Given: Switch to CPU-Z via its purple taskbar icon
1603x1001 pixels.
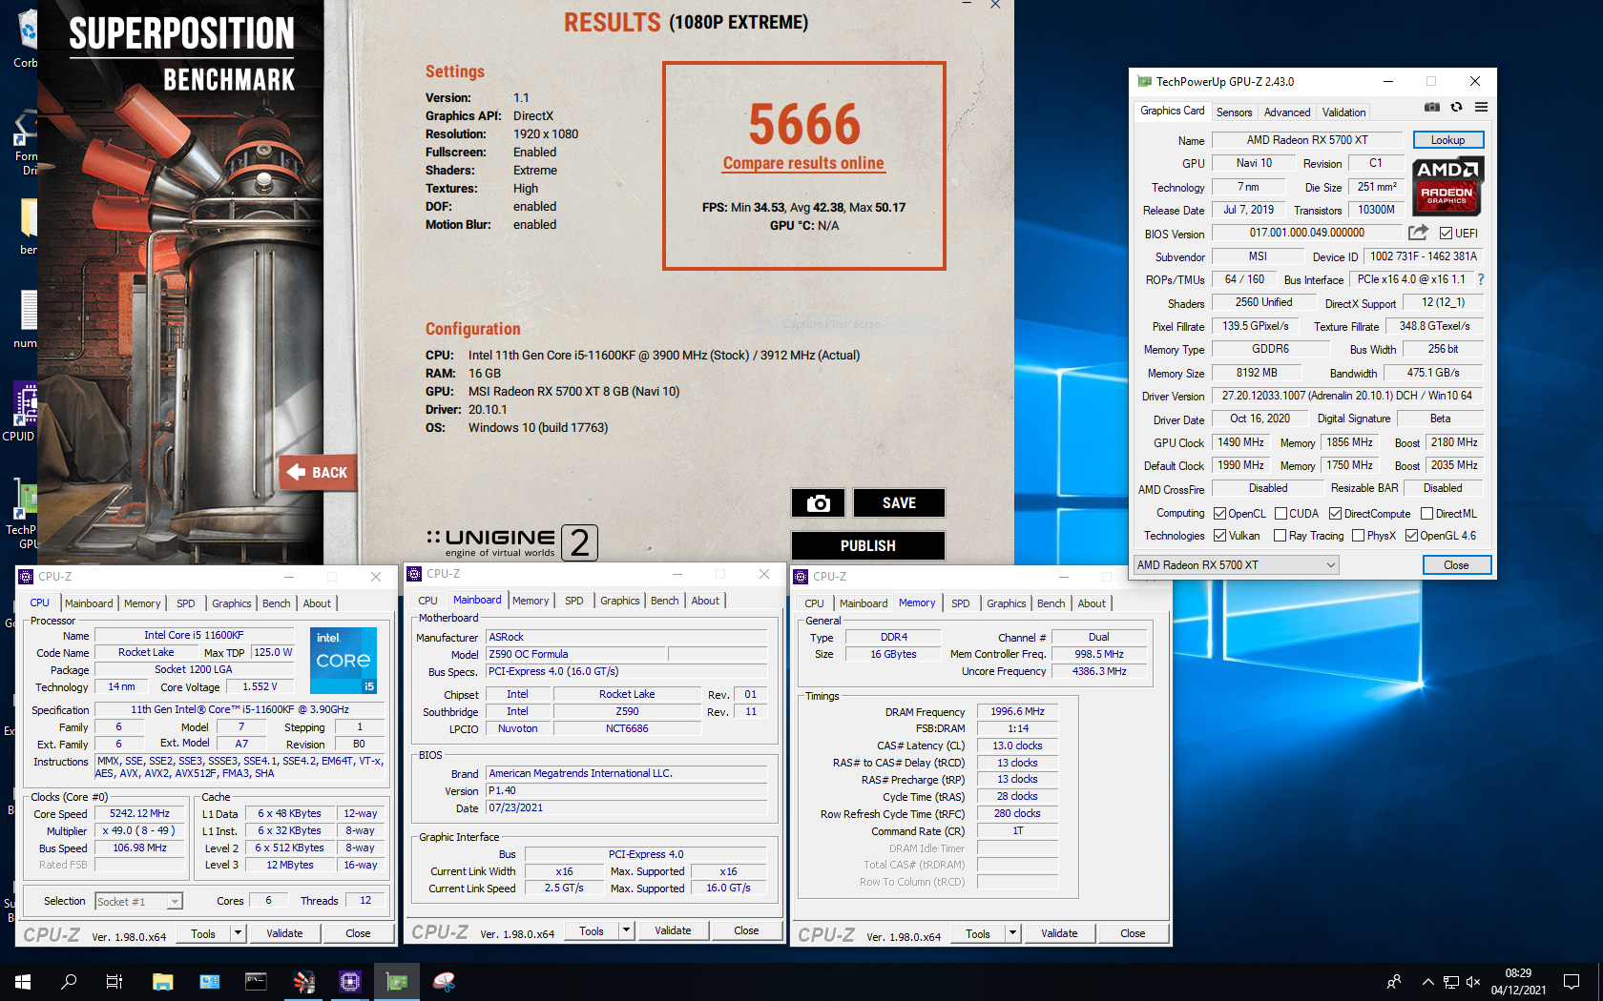Looking at the screenshot, I should click(350, 981).
